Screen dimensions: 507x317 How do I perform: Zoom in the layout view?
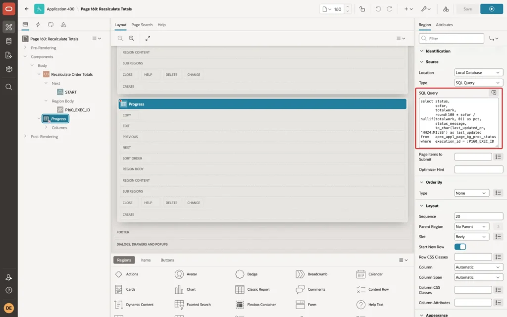(132, 38)
